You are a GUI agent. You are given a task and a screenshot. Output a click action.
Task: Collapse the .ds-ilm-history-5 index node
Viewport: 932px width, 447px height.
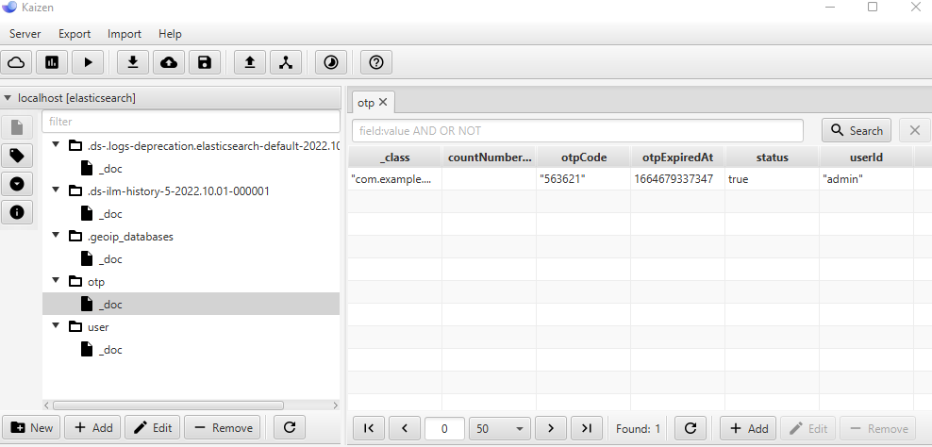point(56,190)
